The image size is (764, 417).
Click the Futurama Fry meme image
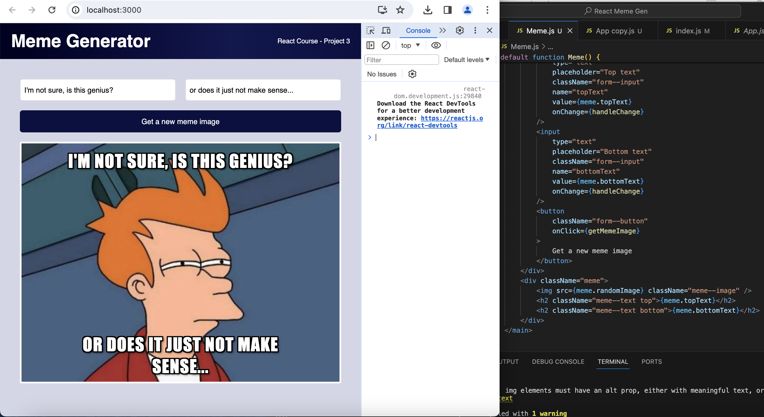tap(180, 263)
